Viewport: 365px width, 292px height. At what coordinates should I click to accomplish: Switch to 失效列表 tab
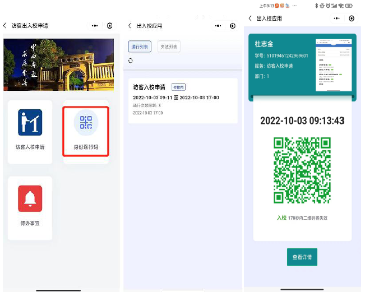click(x=168, y=47)
